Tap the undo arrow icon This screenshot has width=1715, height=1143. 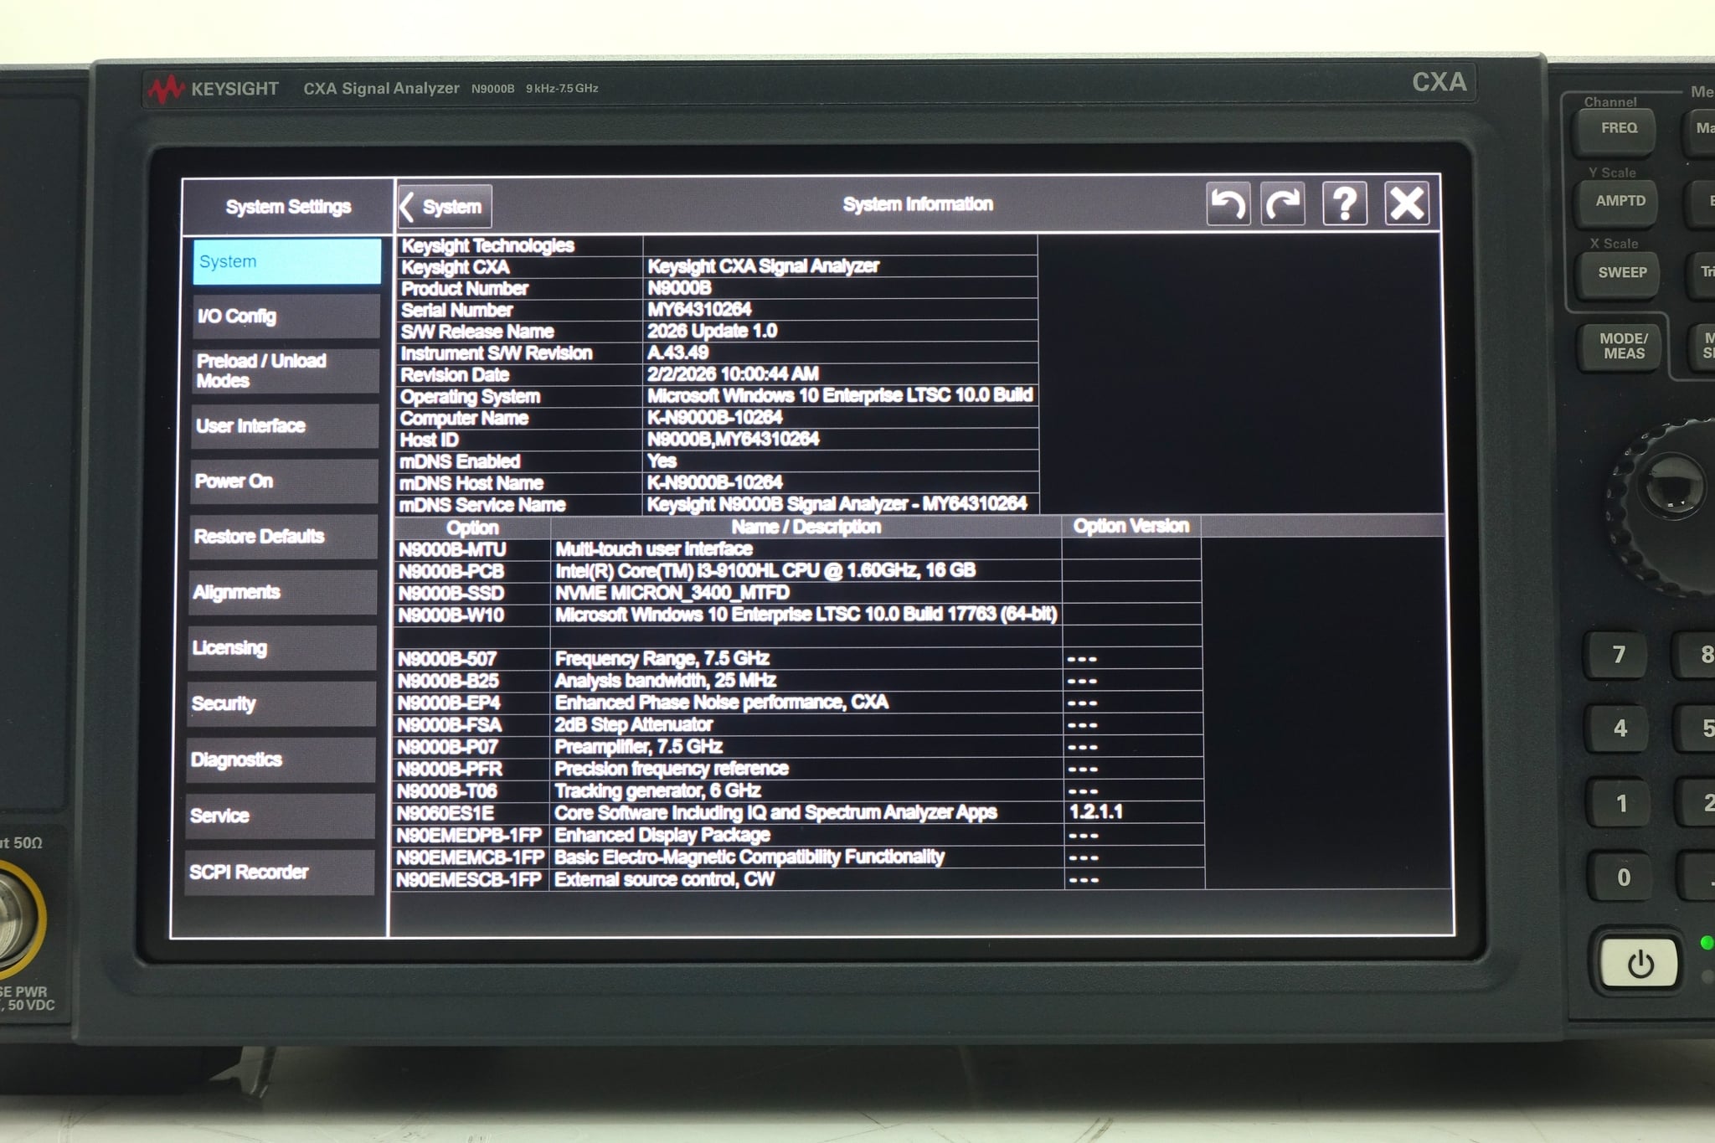(x=1228, y=203)
